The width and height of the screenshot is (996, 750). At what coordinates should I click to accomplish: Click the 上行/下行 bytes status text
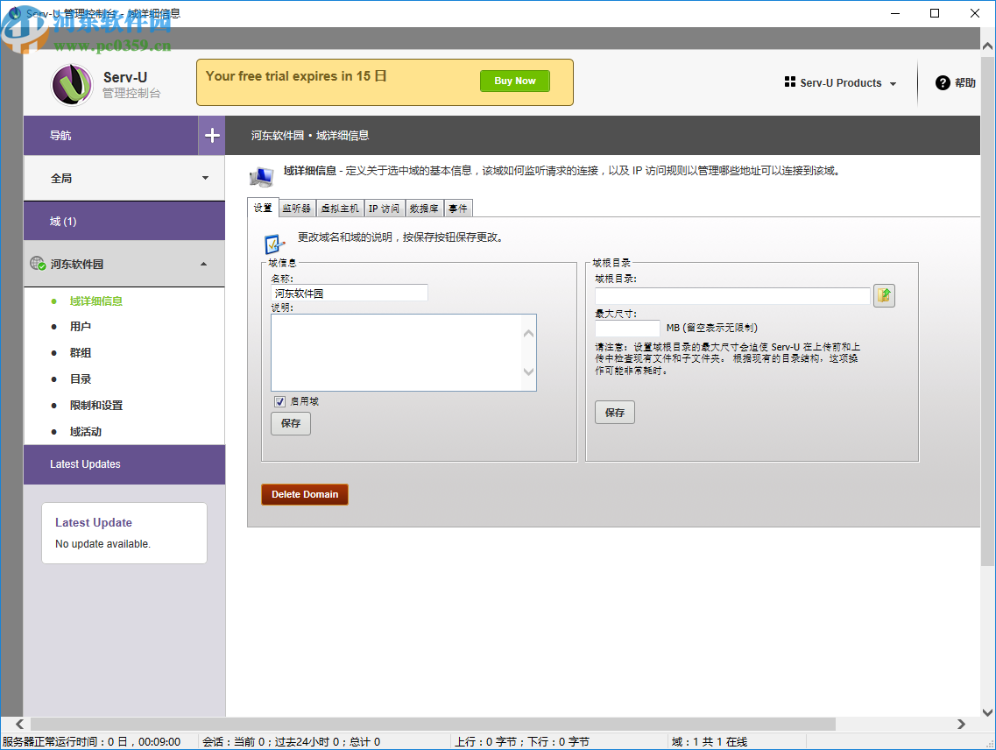point(521,742)
